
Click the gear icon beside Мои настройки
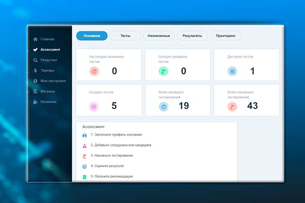pyautogui.click(x=35, y=81)
